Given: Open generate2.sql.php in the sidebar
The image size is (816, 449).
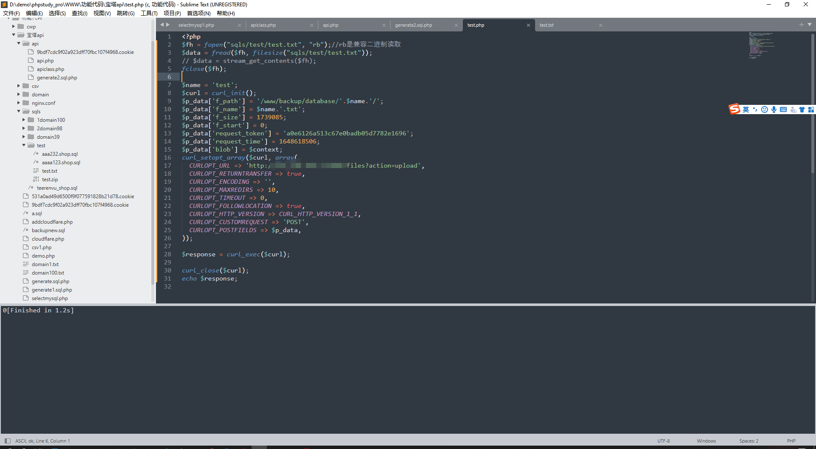Looking at the screenshot, I should pos(57,78).
